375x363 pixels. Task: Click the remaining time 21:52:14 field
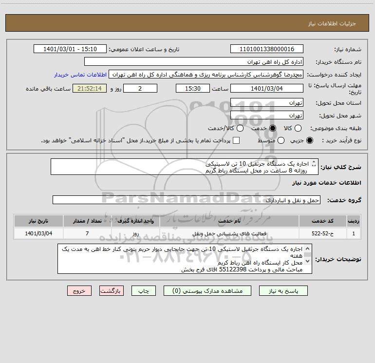[90, 88]
